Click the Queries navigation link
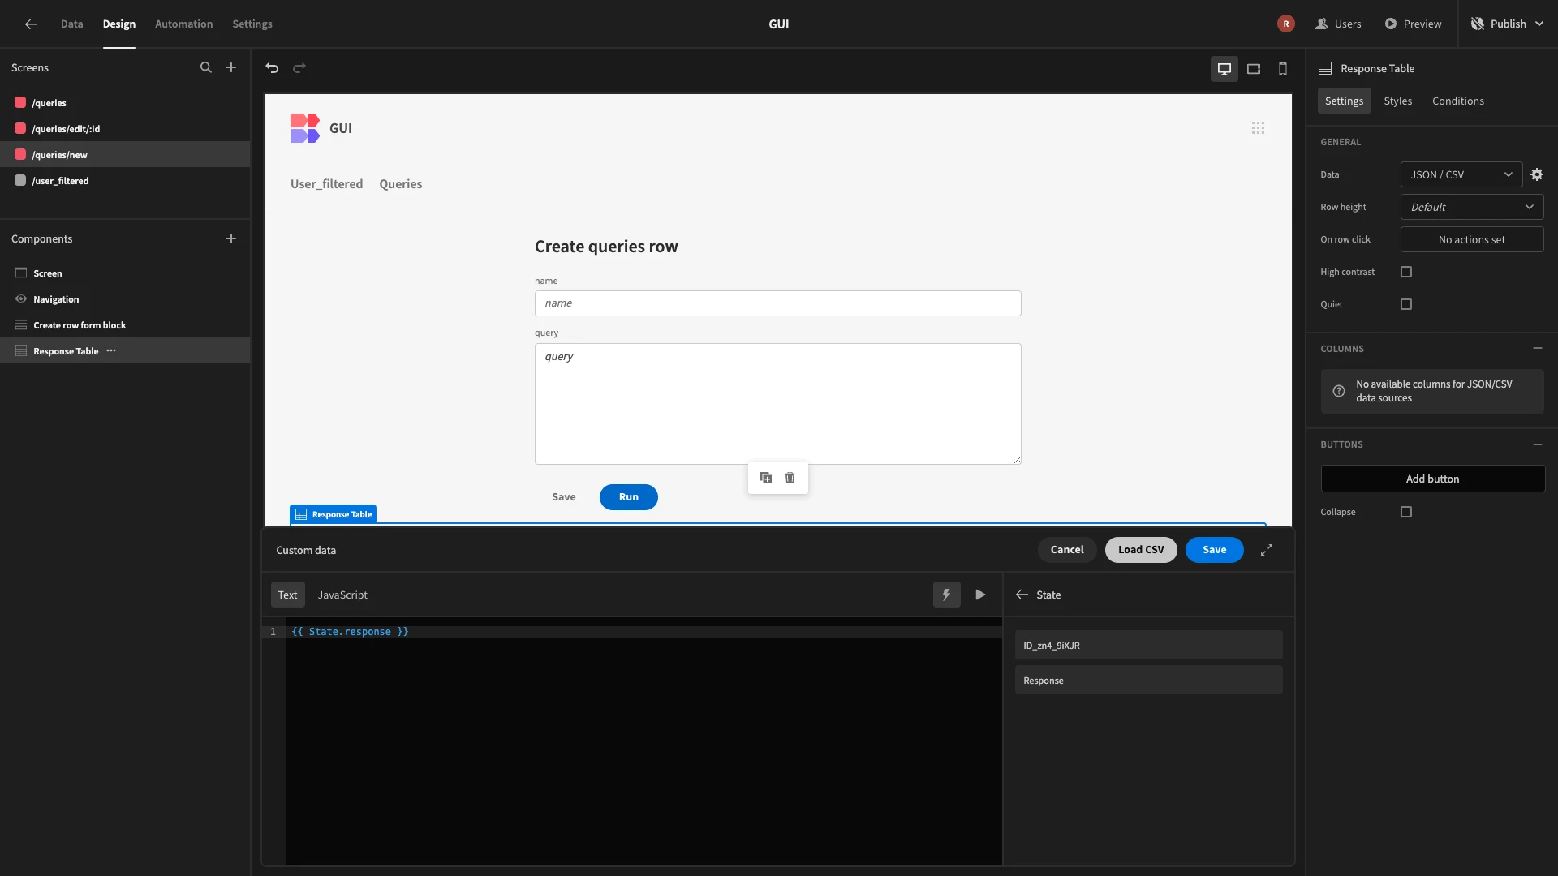Screen dimensions: 1558x876 click(401, 184)
